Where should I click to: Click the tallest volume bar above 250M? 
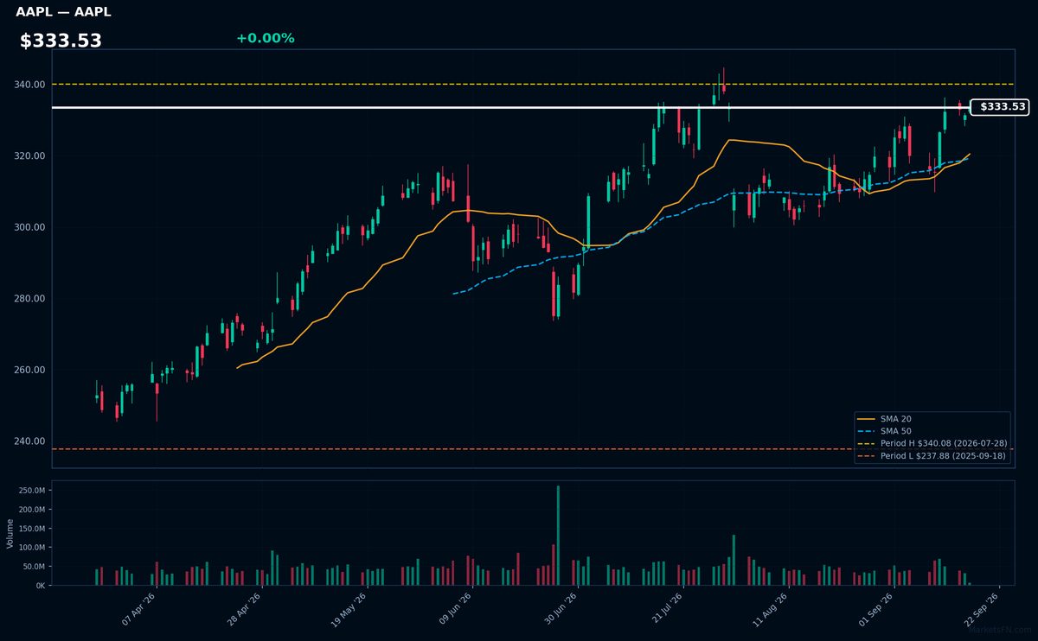tap(558, 536)
